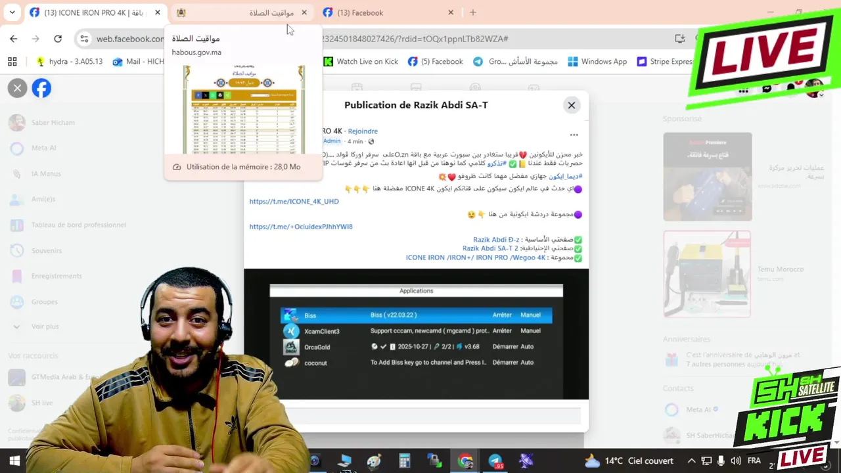This screenshot has height=473, width=841.
Task: Close the Publication de Razik Abdi dialog
Action: [x=572, y=105]
